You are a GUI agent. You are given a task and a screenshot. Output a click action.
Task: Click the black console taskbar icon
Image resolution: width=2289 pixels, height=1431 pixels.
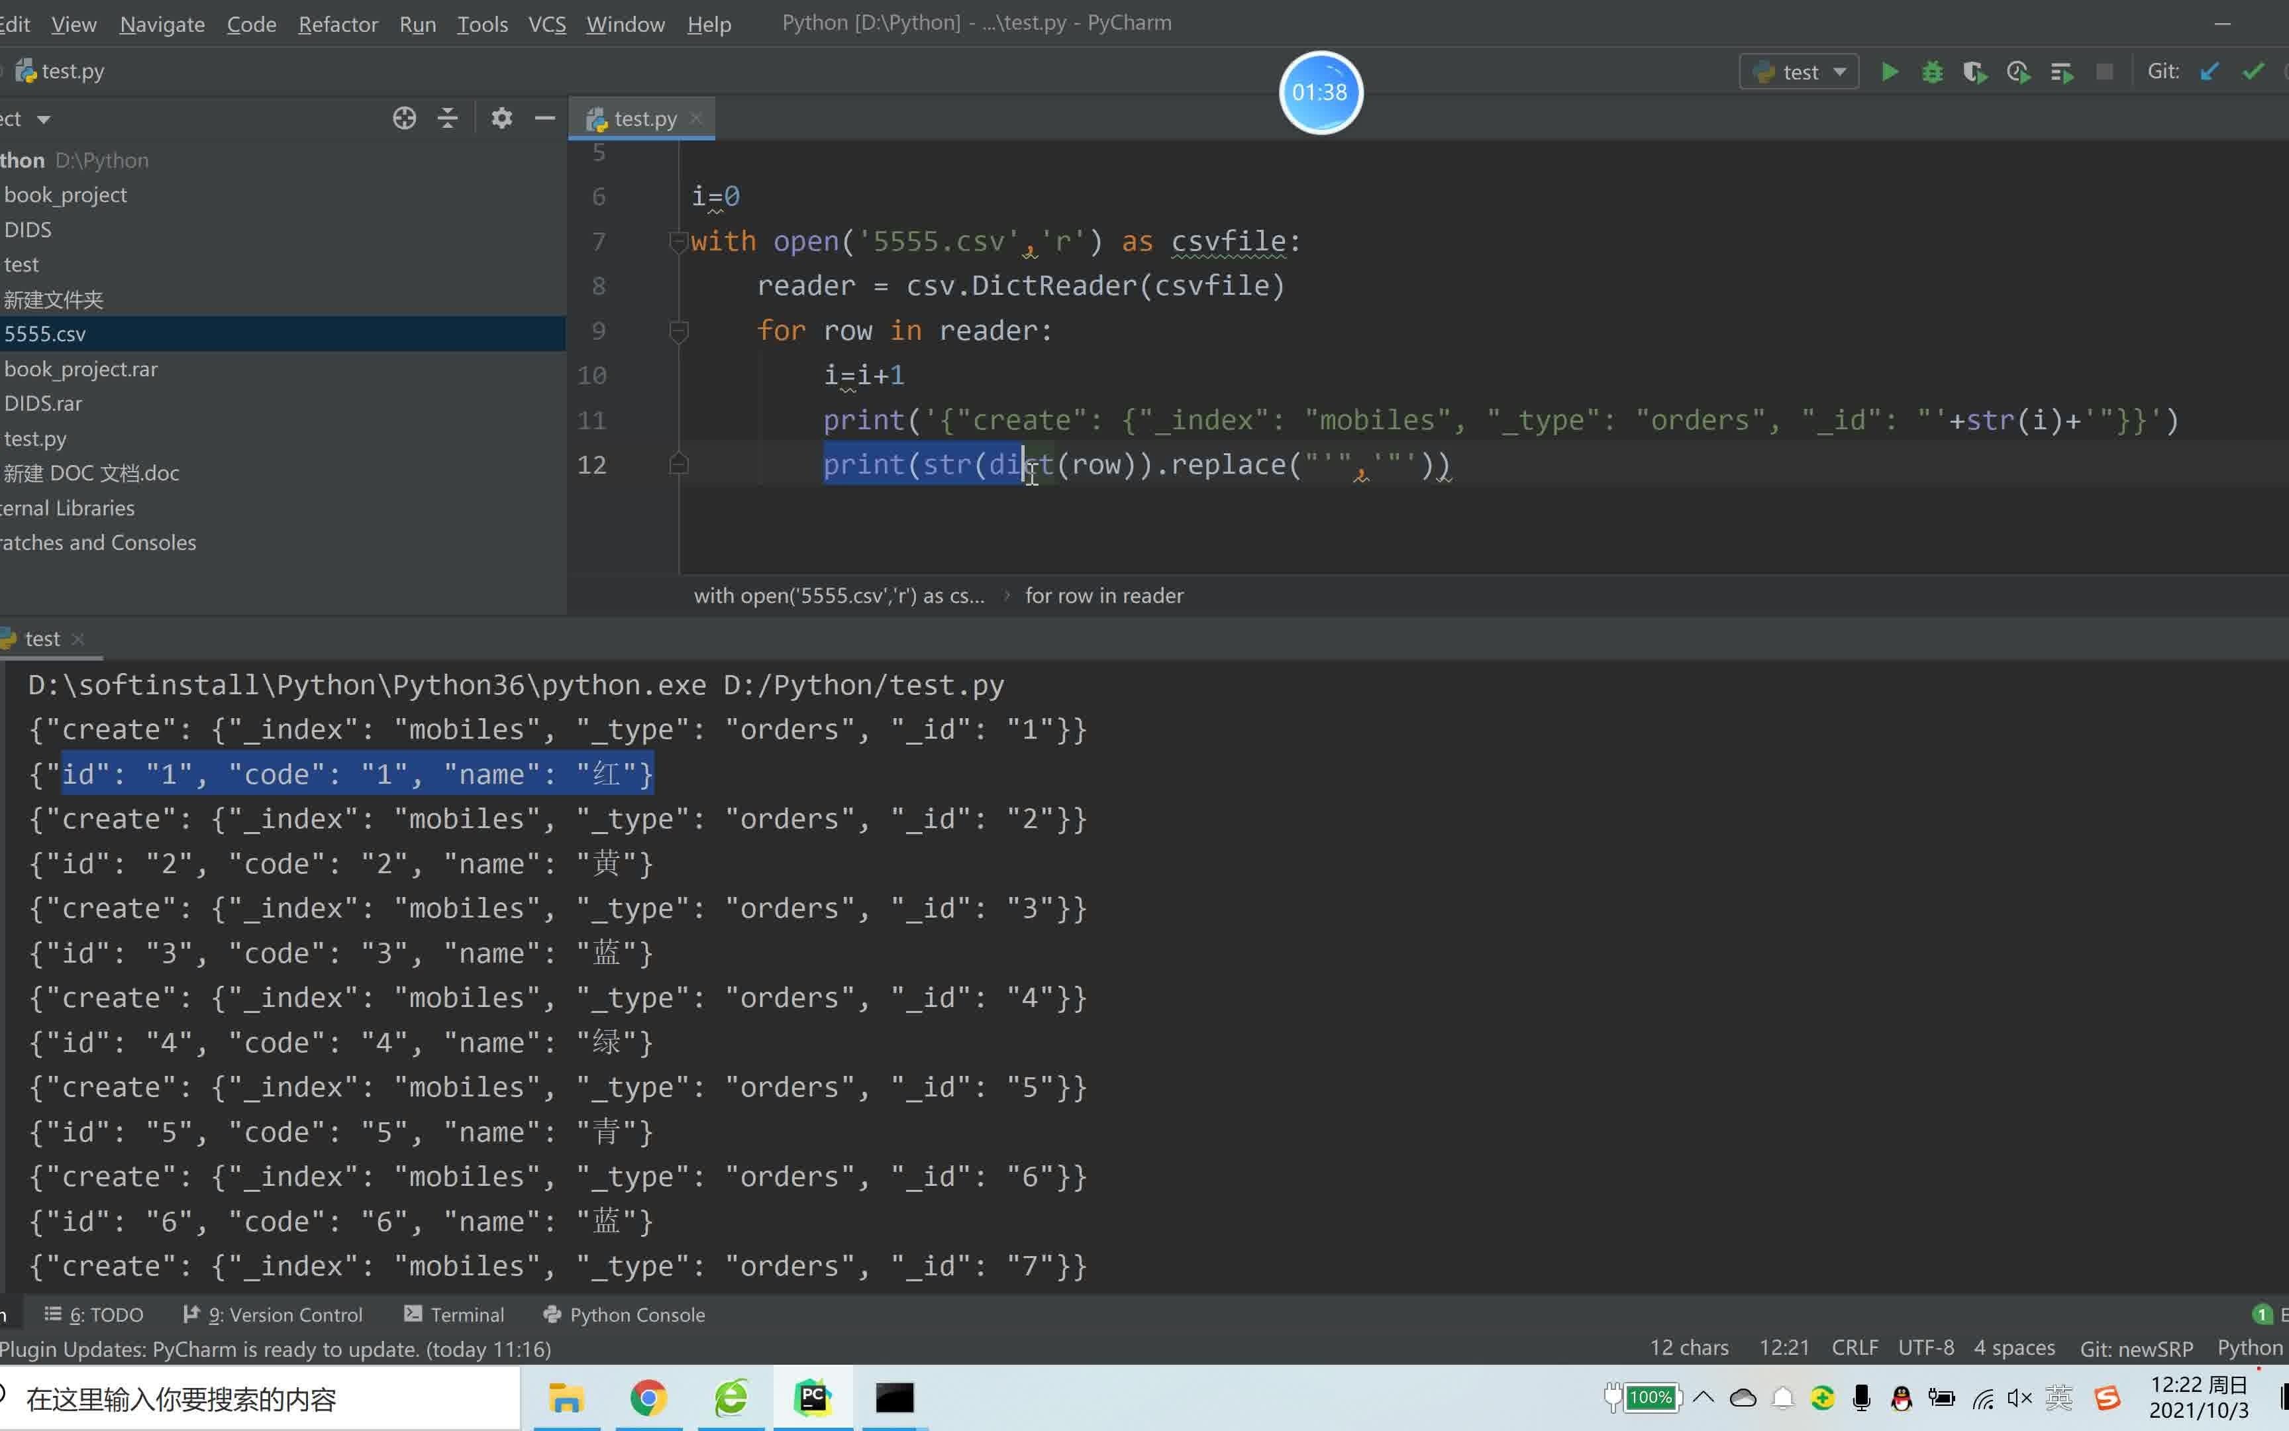tap(895, 1398)
